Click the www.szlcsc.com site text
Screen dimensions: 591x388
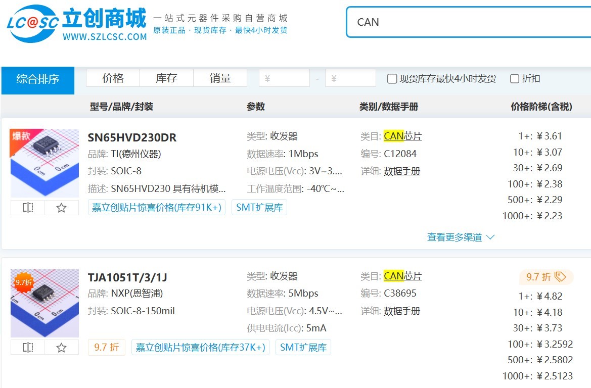click(x=105, y=37)
